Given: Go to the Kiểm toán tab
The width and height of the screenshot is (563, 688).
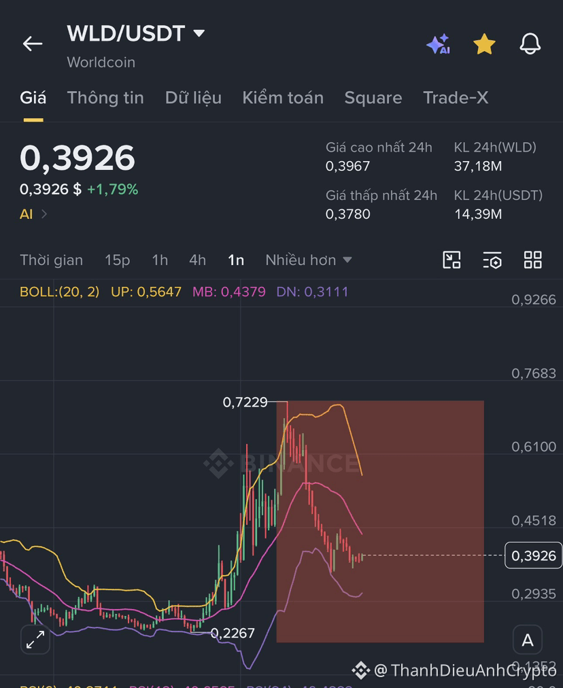Looking at the screenshot, I should [x=283, y=98].
